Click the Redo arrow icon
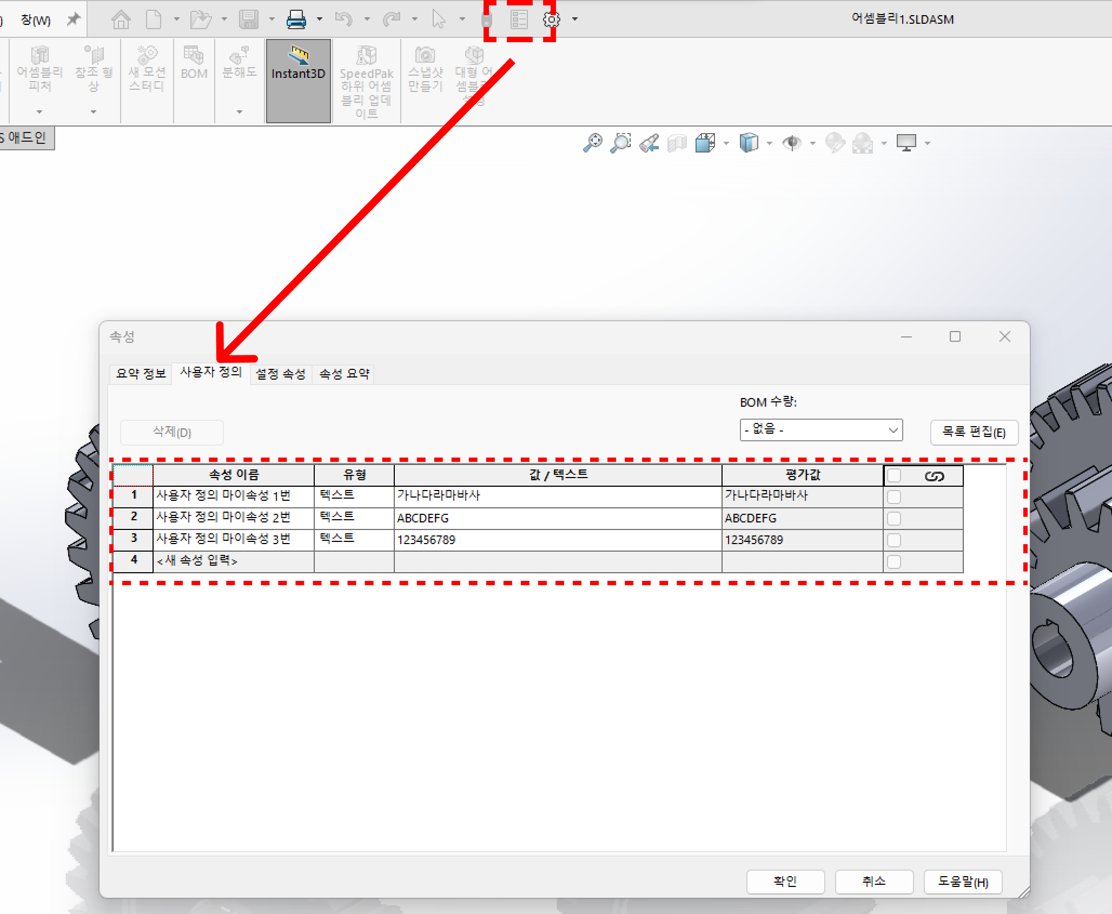The image size is (1112, 914). click(x=391, y=20)
